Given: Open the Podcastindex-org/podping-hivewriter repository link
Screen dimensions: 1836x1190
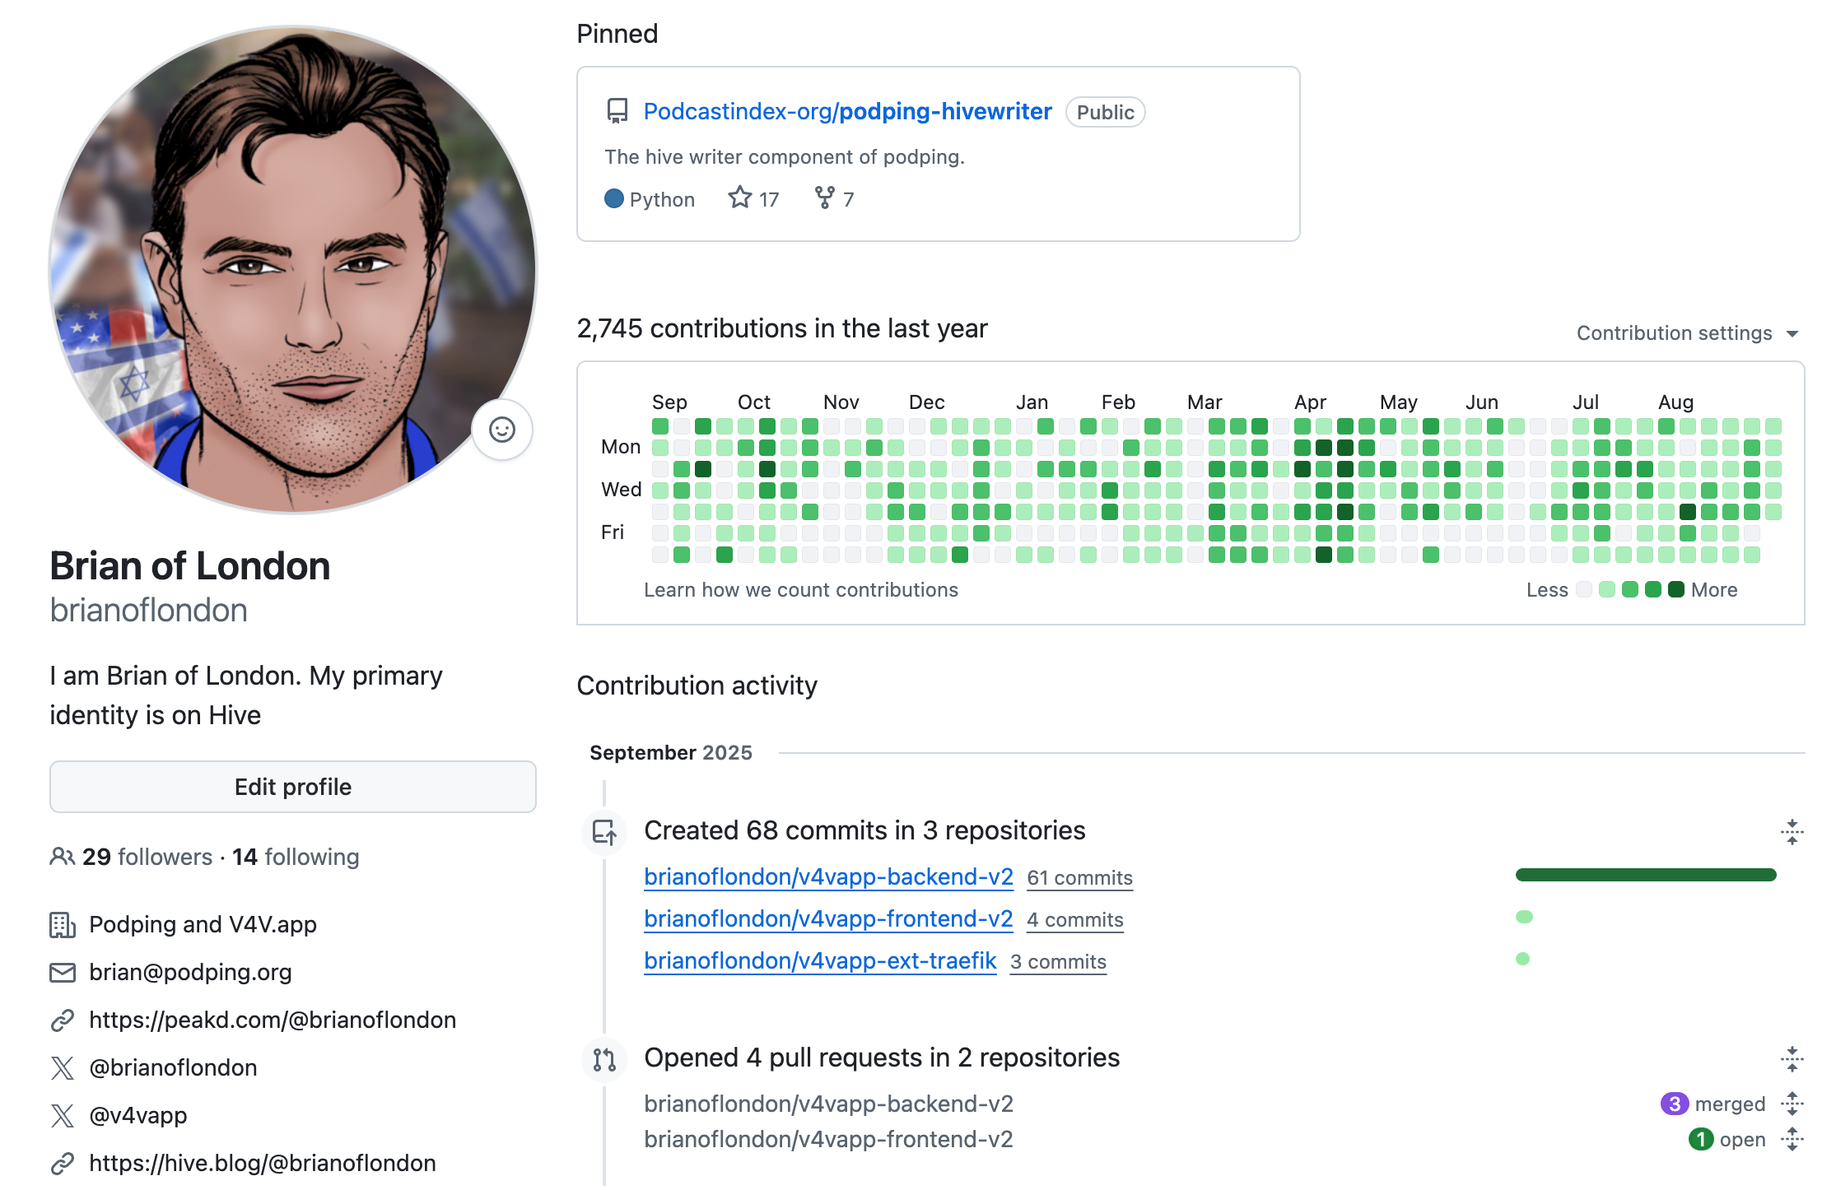Looking at the screenshot, I should point(847,112).
